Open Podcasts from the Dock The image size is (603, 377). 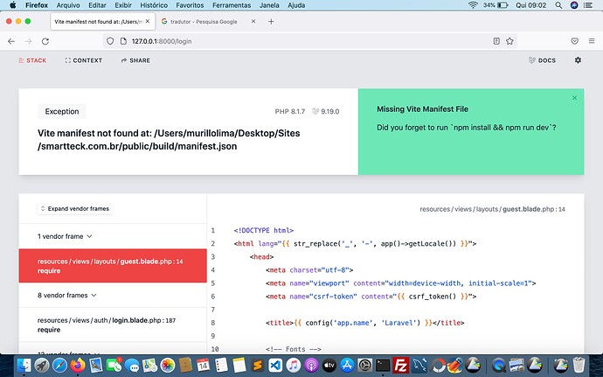pos(311,365)
